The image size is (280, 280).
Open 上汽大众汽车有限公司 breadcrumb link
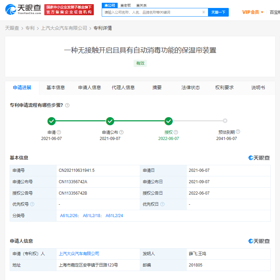(x=64, y=28)
